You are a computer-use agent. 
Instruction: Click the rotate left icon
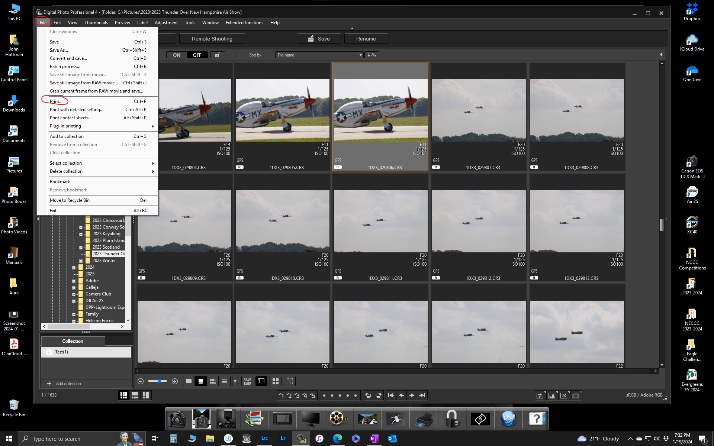(x=368, y=395)
